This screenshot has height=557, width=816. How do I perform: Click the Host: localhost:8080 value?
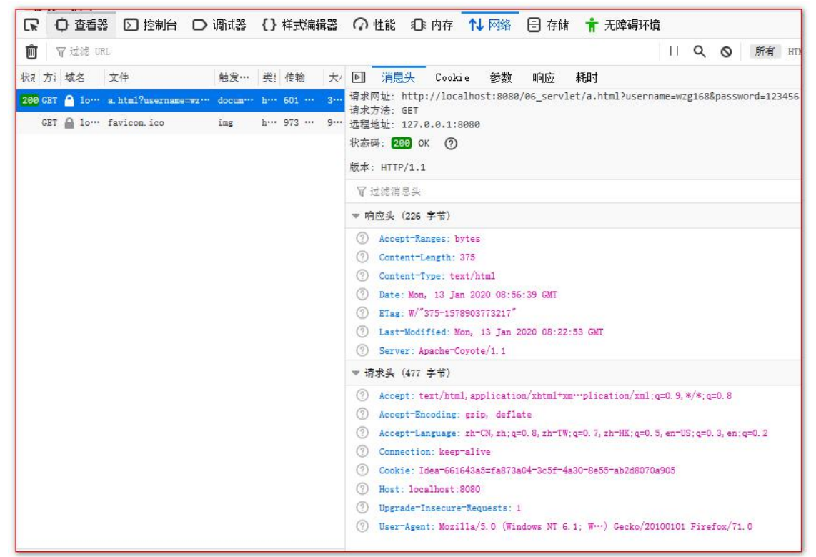[x=444, y=489]
